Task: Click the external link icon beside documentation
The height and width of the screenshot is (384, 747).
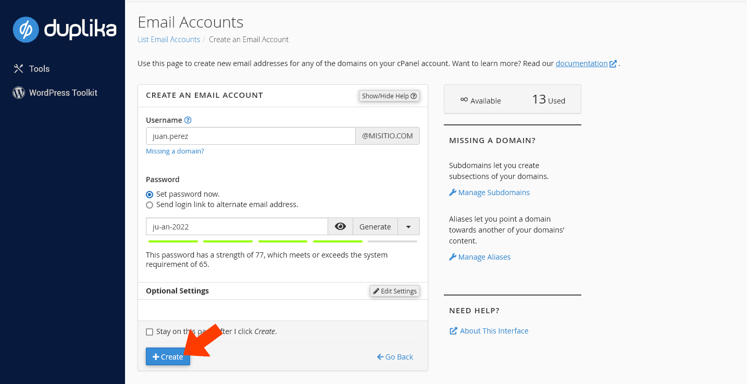Action: coord(613,64)
